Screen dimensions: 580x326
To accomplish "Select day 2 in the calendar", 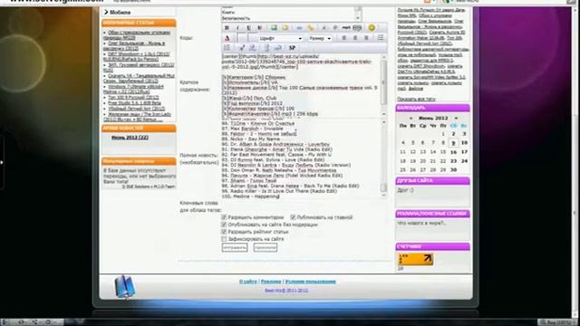I will click(453, 134).
